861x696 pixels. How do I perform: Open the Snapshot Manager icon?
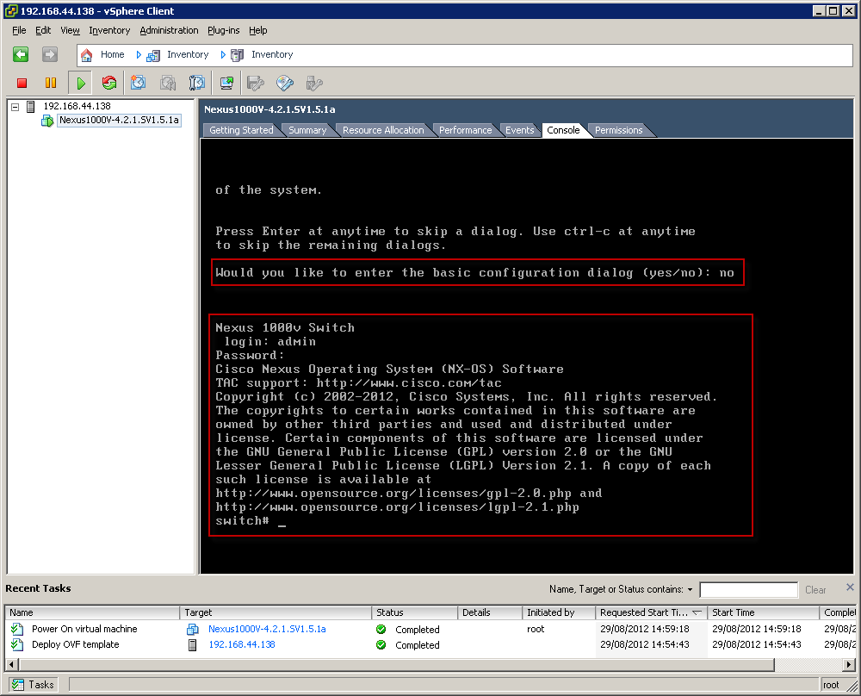pyautogui.click(x=196, y=83)
